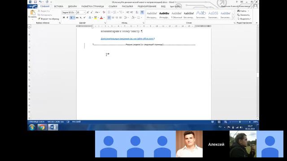Open the Borders dropdown arrow
The width and height of the screenshot is (287, 161).
(x=141, y=17)
